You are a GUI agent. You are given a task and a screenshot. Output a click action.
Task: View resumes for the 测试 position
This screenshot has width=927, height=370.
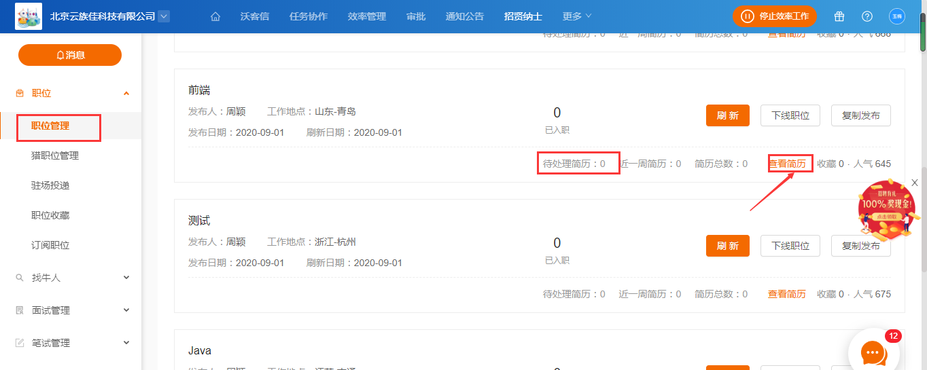click(787, 294)
